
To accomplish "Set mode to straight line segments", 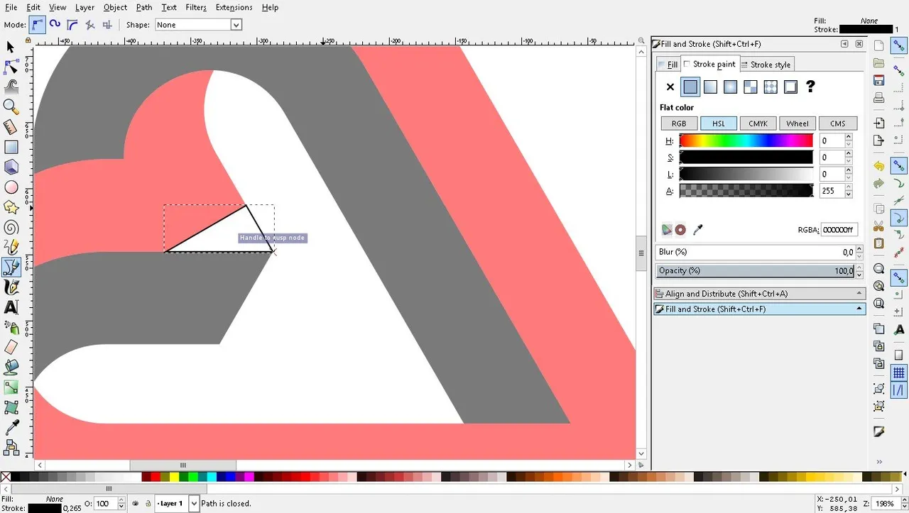I will [90, 25].
